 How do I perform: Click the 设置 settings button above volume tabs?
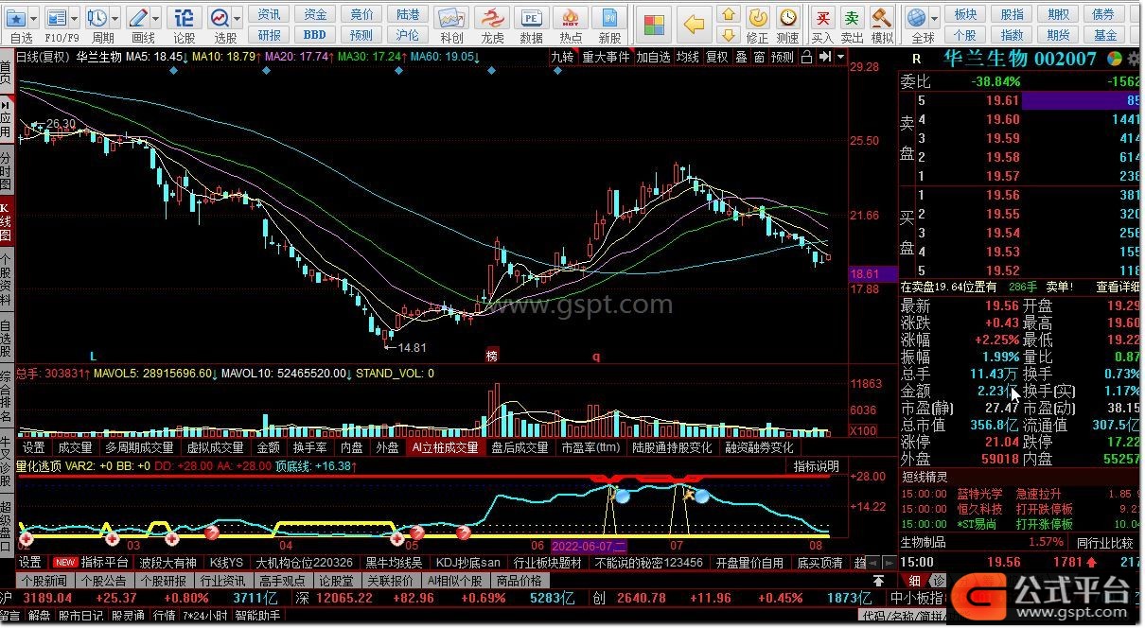point(34,447)
